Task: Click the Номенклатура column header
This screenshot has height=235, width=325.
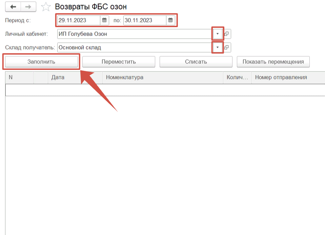Action: click(162, 77)
